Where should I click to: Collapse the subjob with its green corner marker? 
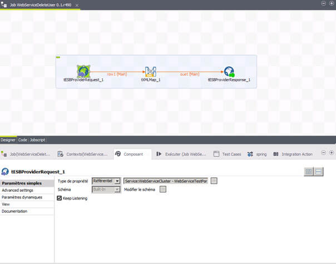tap(58, 57)
